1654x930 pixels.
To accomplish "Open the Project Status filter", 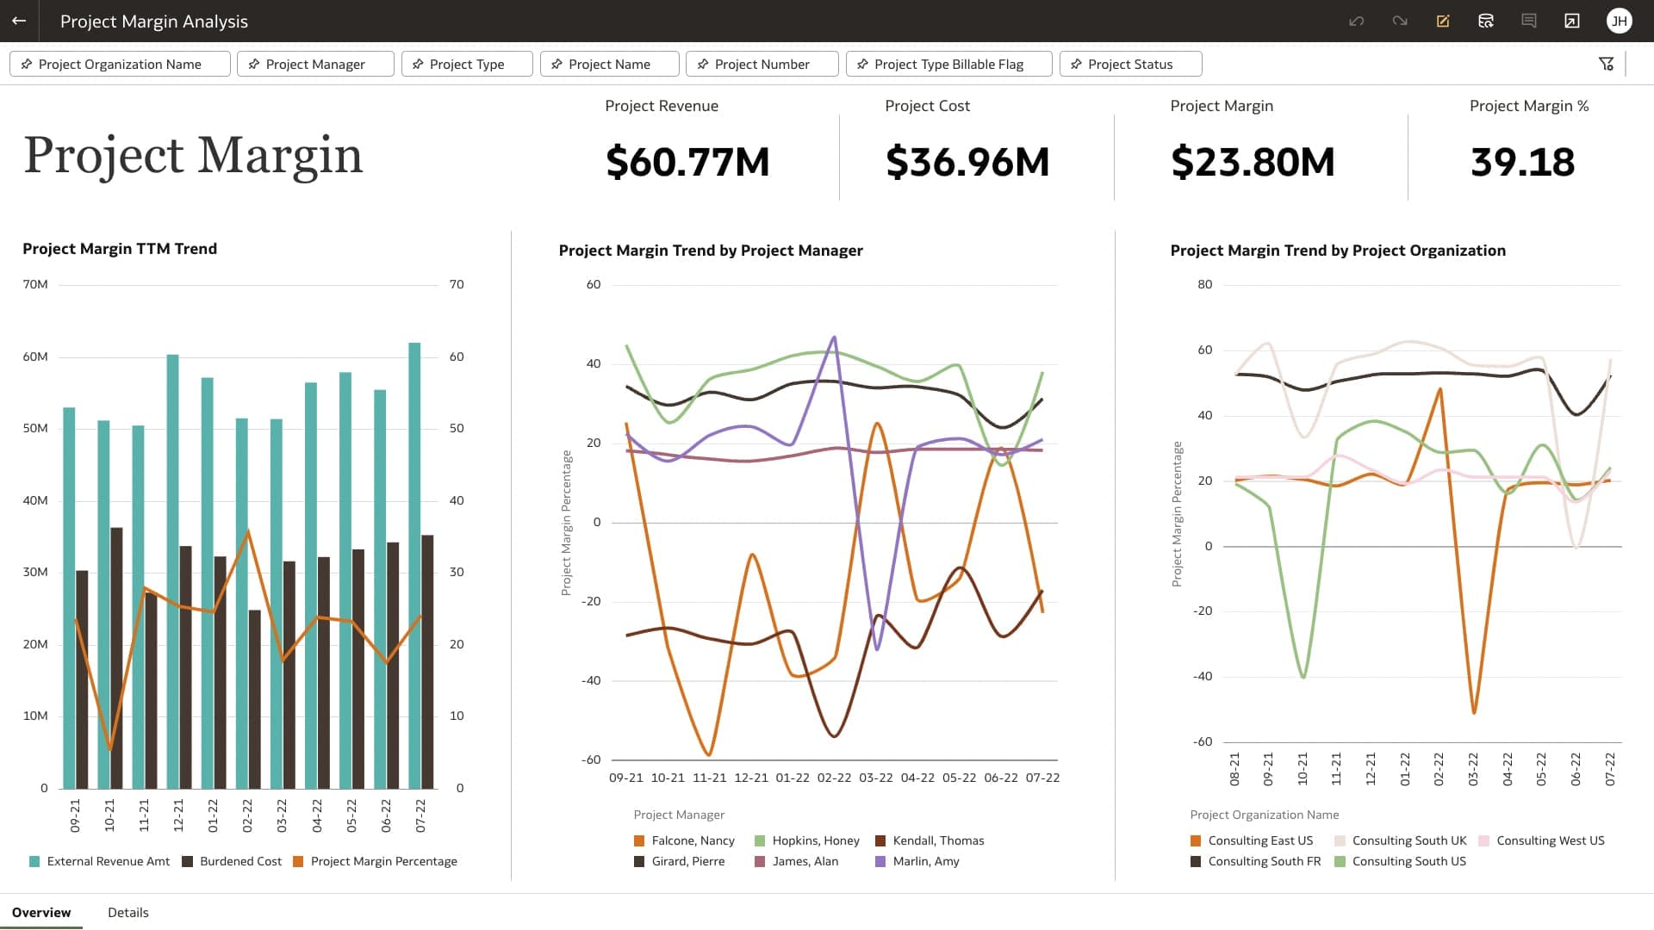I will pos(1129,64).
